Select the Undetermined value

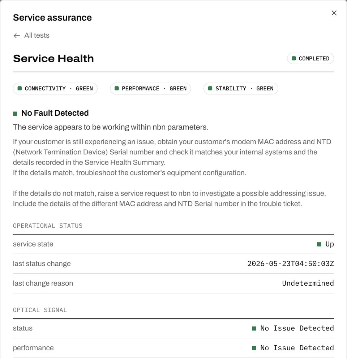pyautogui.click(x=308, y=283)
